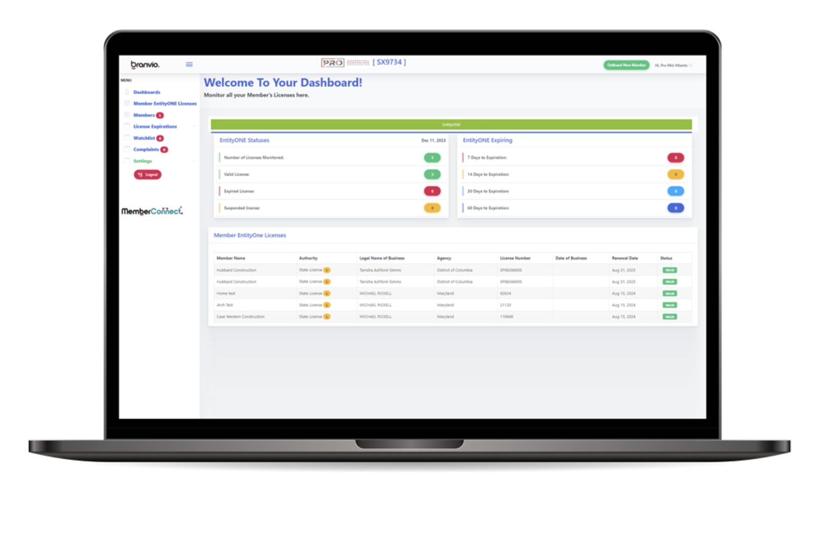Click the yellow L badge beside Hubbard Construction's State License

tap(328, 270)
